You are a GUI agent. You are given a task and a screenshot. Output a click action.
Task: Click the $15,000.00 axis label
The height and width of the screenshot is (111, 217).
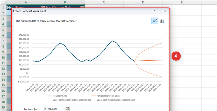[x=24, y=60]
